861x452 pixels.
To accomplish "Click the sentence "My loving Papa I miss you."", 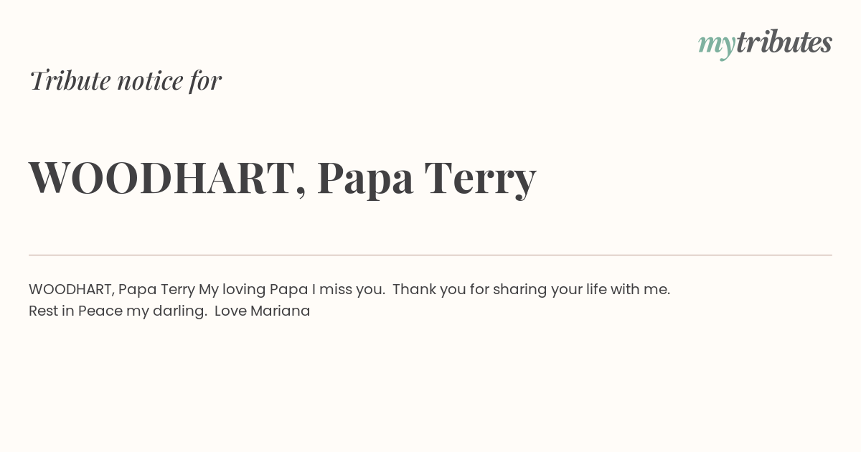I will (x=292, y=290).
